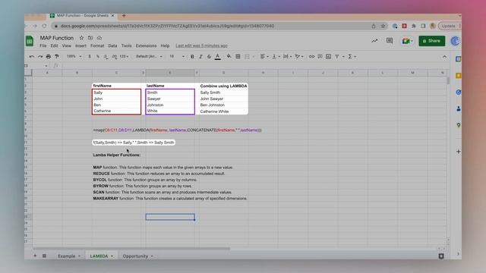Open the File menu
The width and height of the screenshot is (486, 273).
click(x=43, y=45)
